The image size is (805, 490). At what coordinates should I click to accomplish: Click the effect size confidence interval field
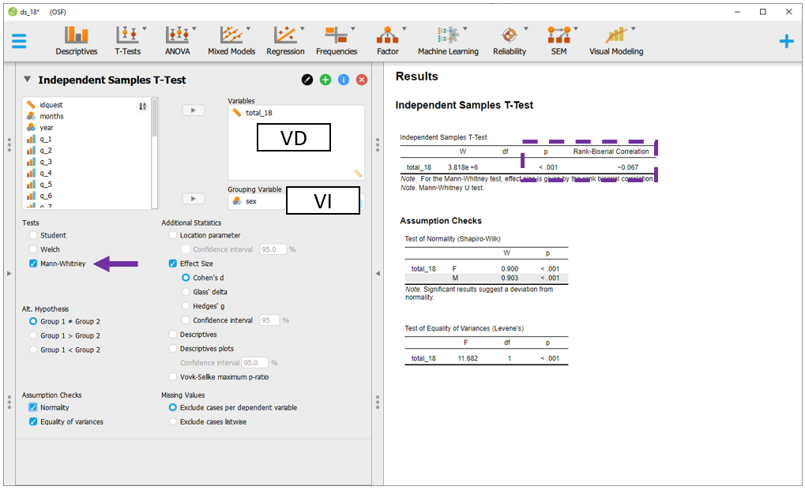click(x=269, y=320)
